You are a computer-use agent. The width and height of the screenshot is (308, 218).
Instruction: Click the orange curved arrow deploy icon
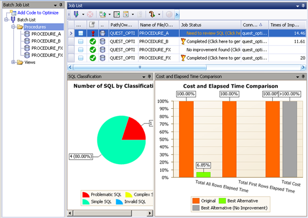coord(152,14)
